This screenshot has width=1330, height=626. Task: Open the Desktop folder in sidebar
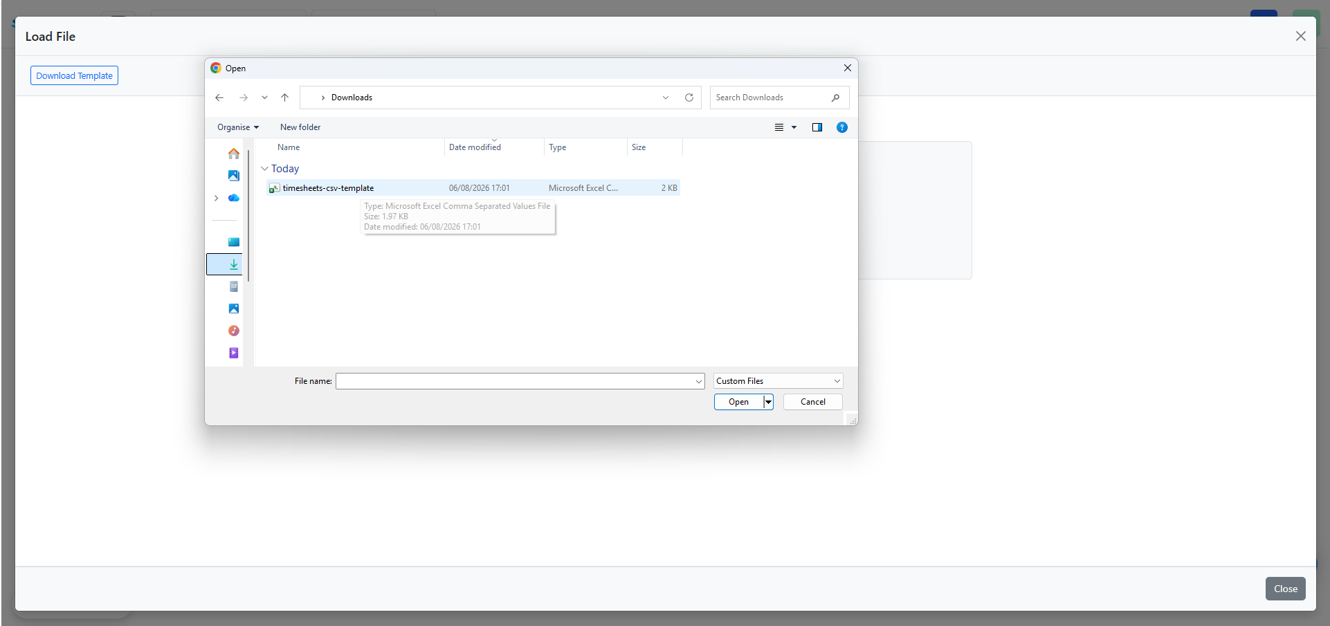[234, 242]
